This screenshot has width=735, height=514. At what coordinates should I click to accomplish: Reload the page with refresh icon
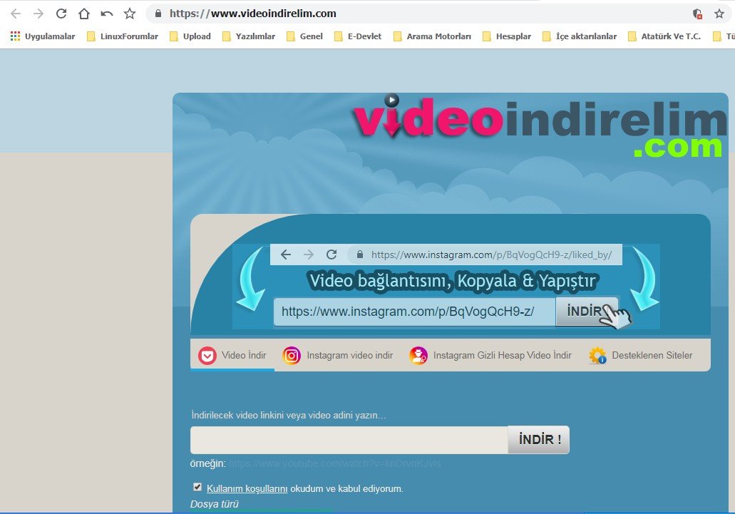tap(61, 14)
